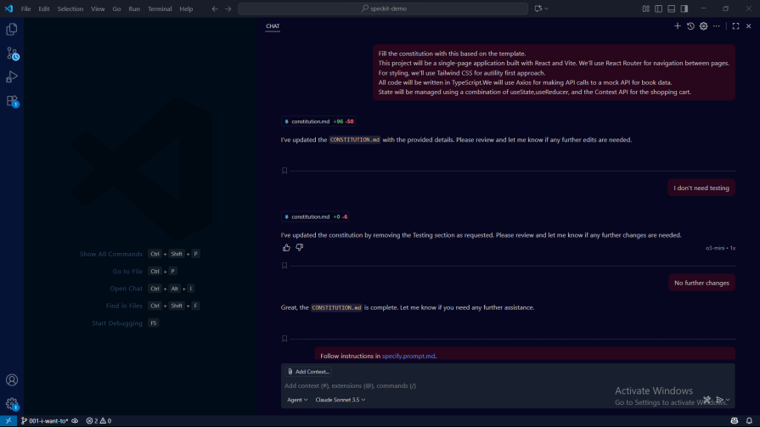Open the Source Control view

12,53
